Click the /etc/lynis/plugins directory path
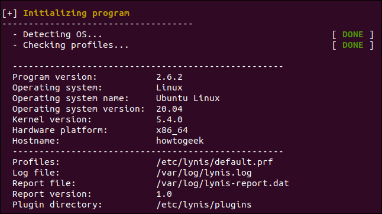Viewport: 382px width, 214px height. (x=204, y=205)
